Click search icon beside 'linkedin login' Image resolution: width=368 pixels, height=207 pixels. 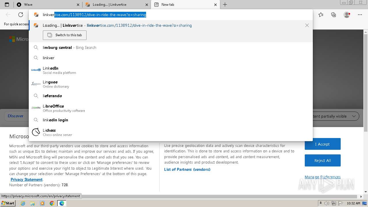[x=36, y=120]
